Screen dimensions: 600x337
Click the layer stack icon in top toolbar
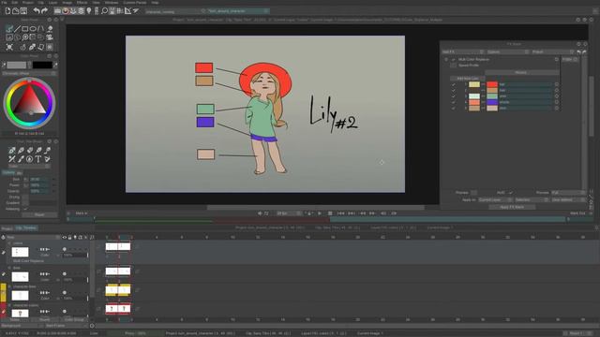82,11
